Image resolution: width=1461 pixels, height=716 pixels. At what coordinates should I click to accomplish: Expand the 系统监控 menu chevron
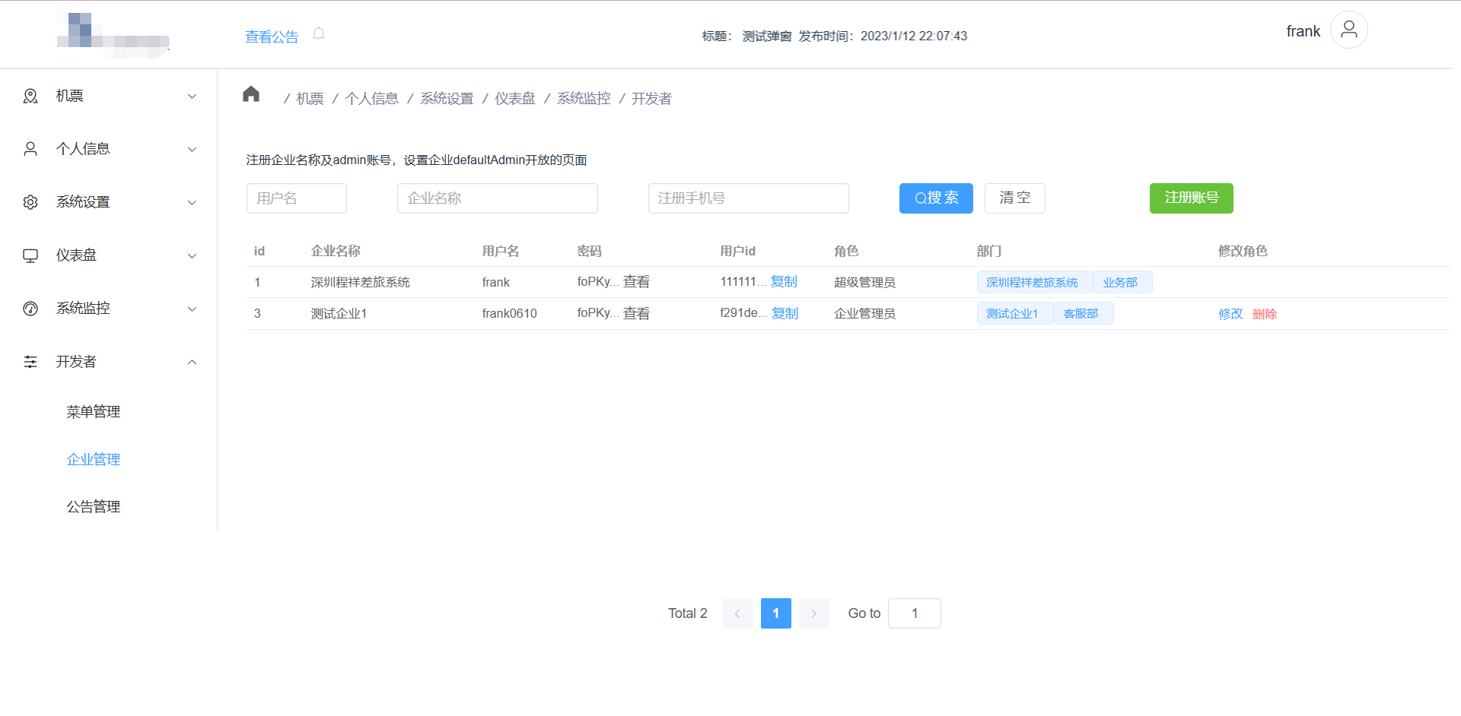[193, 309]
